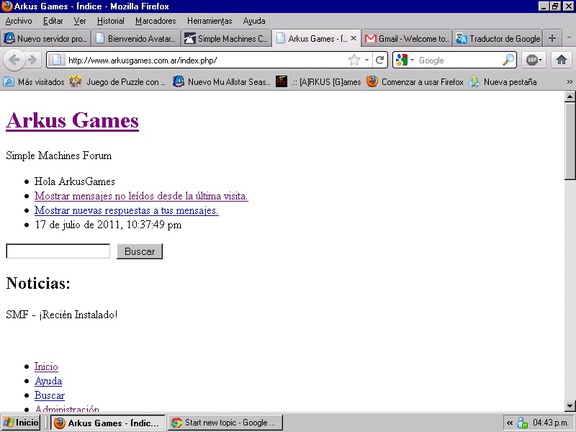This screenshot has height=432, width=576.
Task: Reload the page with the refresh icon
Action: (380, 60)
